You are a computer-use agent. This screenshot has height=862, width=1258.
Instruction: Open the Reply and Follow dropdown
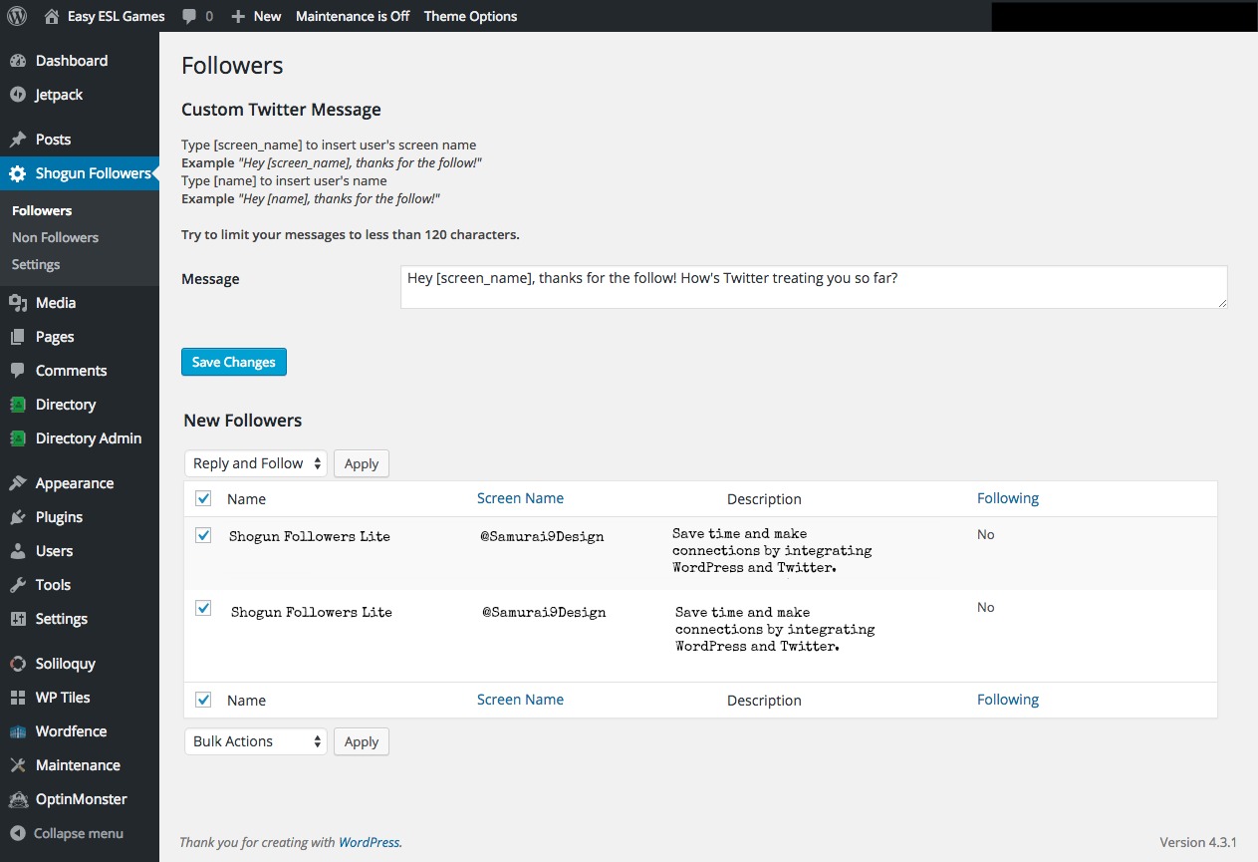(256, 463)
